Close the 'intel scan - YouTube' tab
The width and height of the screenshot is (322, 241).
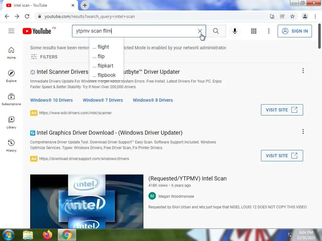click(73, 5)
